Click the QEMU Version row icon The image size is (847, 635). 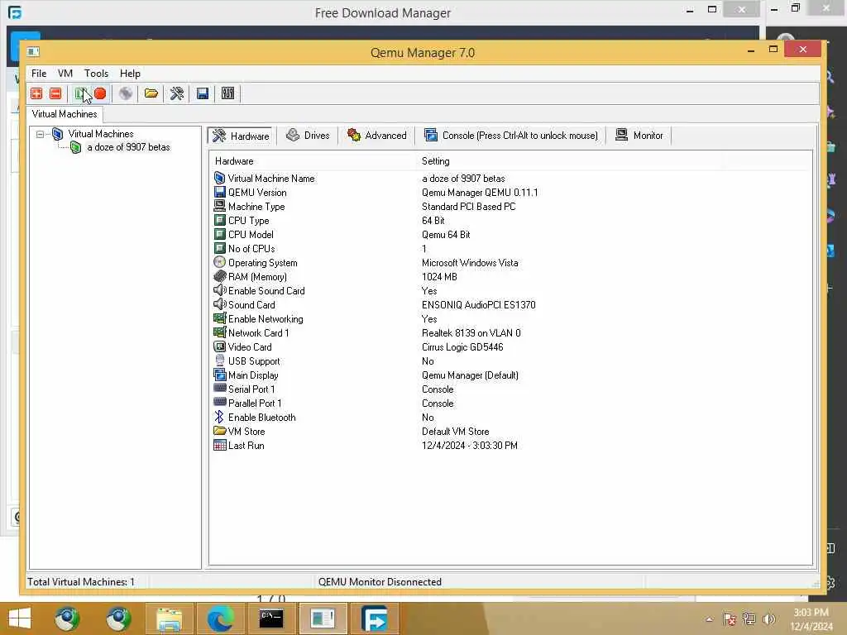coord(219,192)
